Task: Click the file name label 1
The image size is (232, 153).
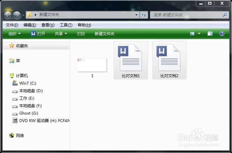Action: coord(92,76)
